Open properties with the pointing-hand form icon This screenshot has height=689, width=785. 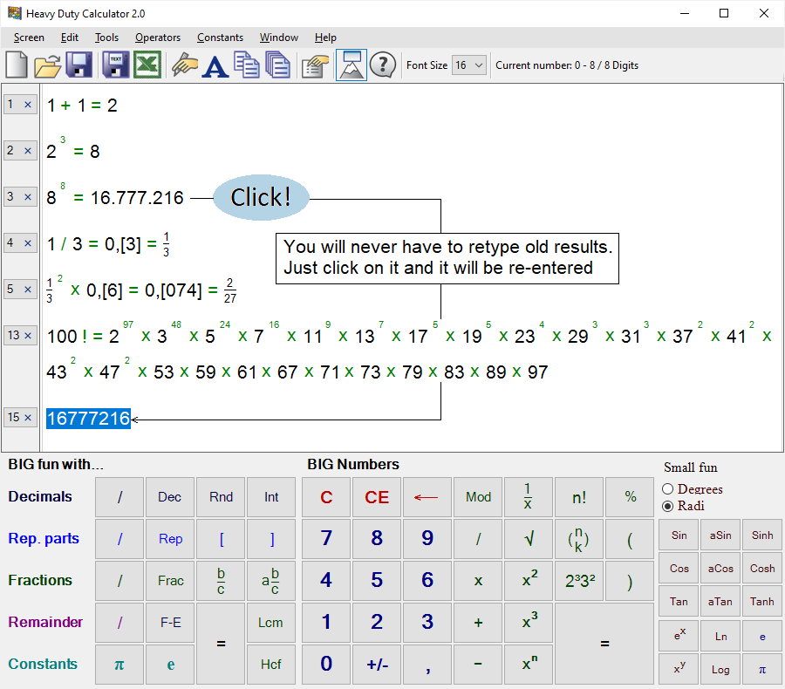(x=314, y=65)
